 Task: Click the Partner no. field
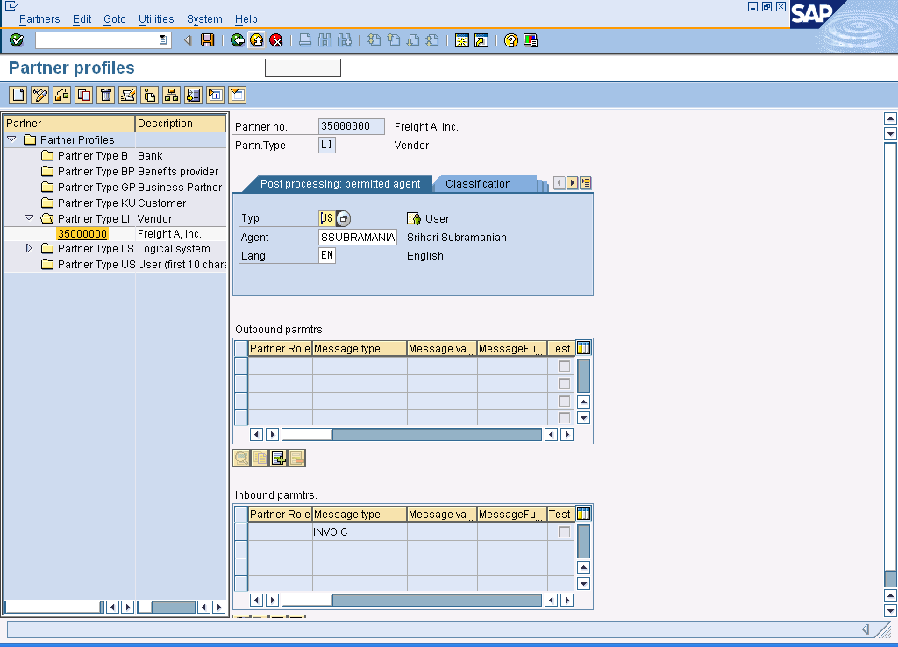pos(351,126)
